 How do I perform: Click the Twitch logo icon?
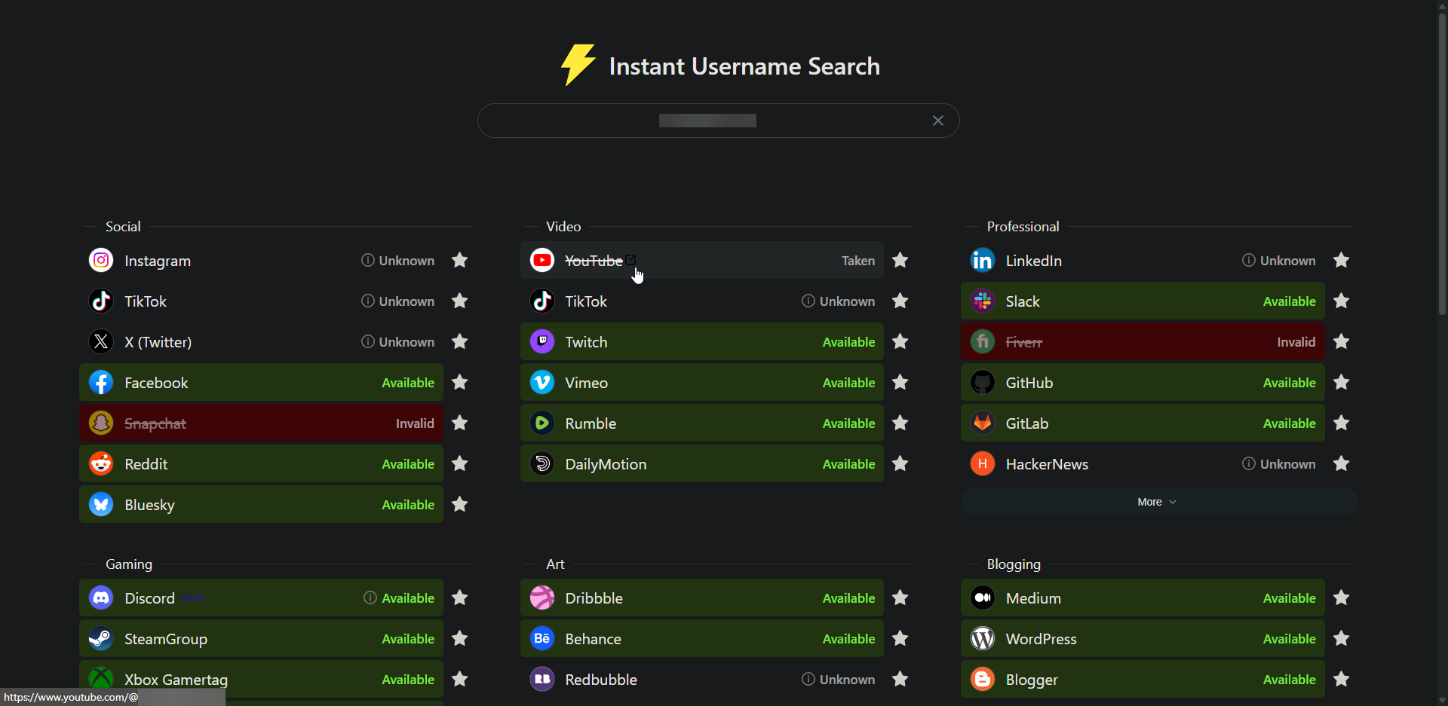541,342
